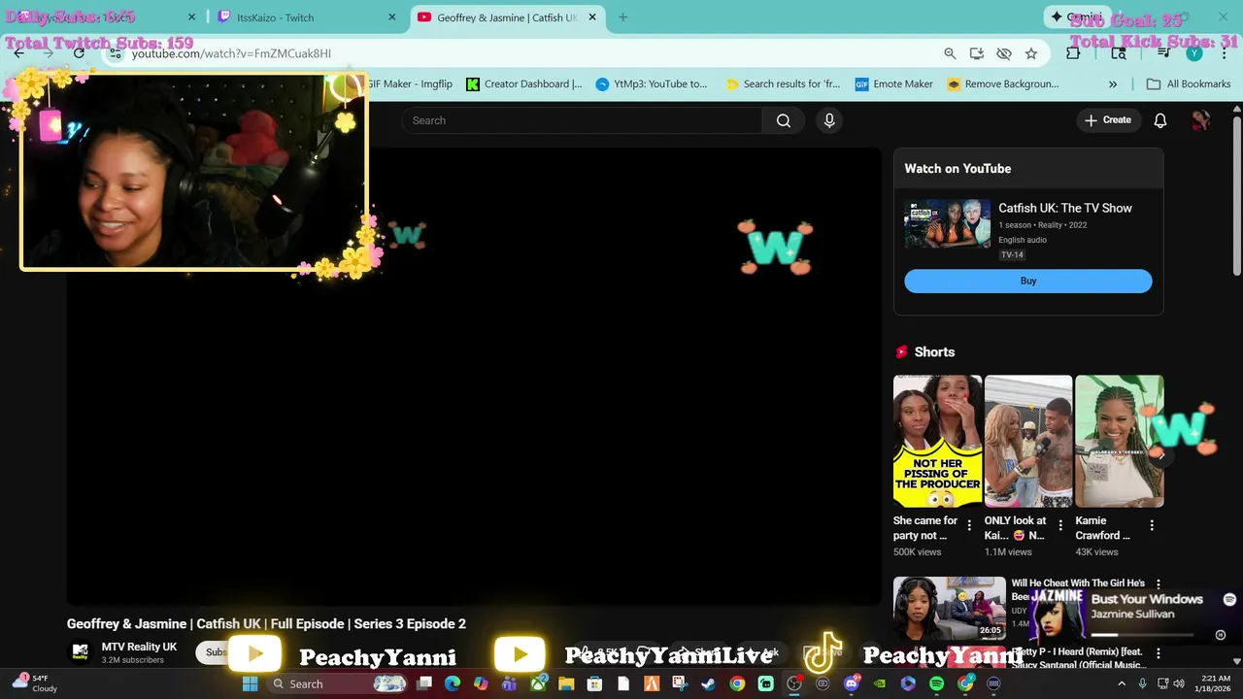1243x699 pixels.
Task: Open Microsoft Edge from the taskbar
Action: [x=453, y=683]
